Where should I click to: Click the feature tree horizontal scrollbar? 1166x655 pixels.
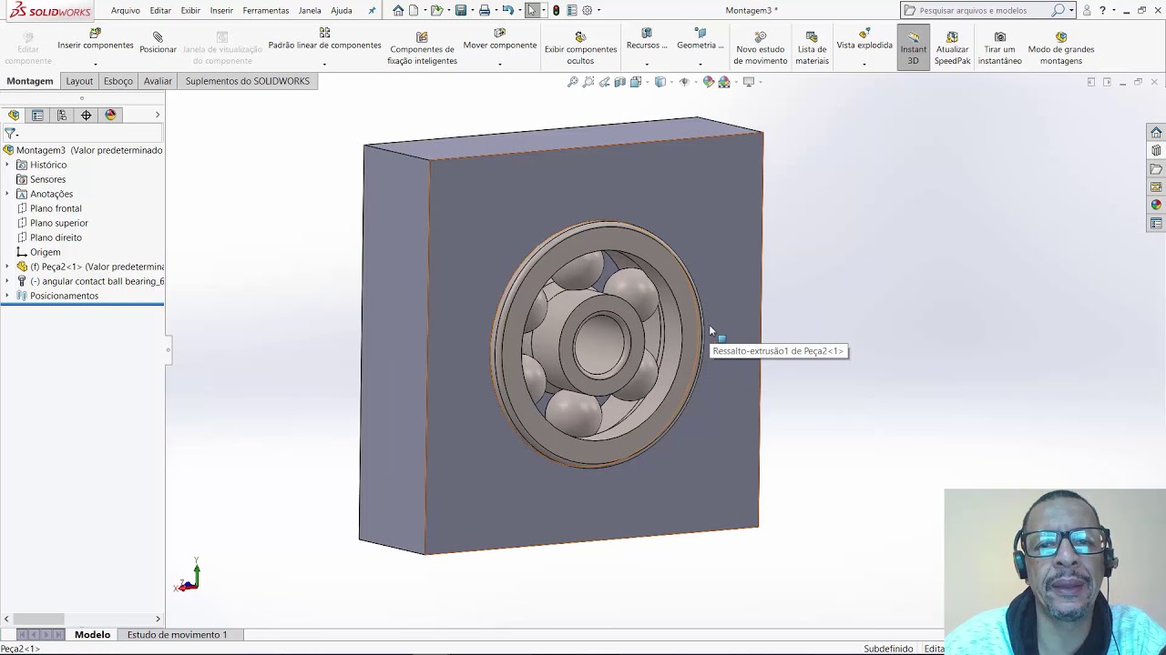tap(38, 619)
